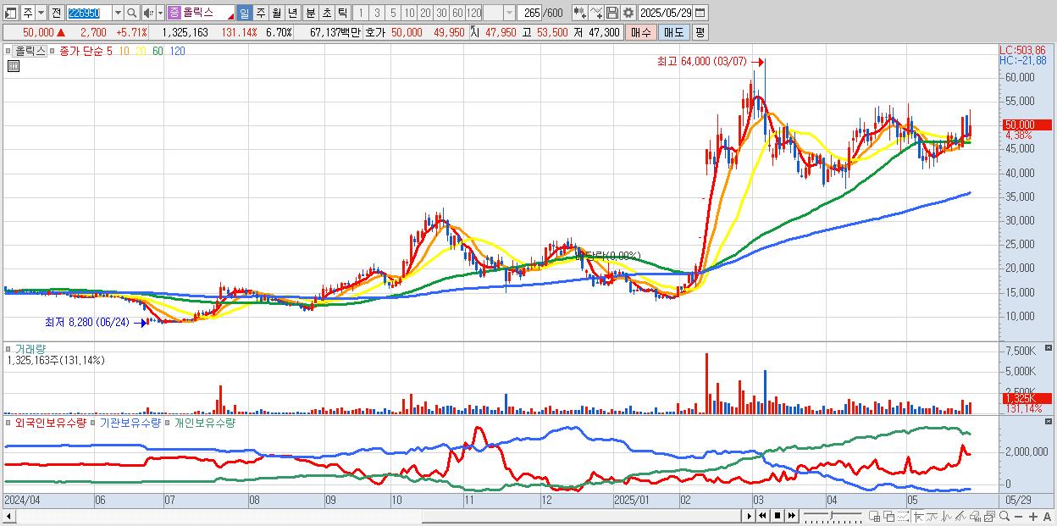
Task: Click the scroll-left arrow at bottom left
Action: tap(8, 516)
